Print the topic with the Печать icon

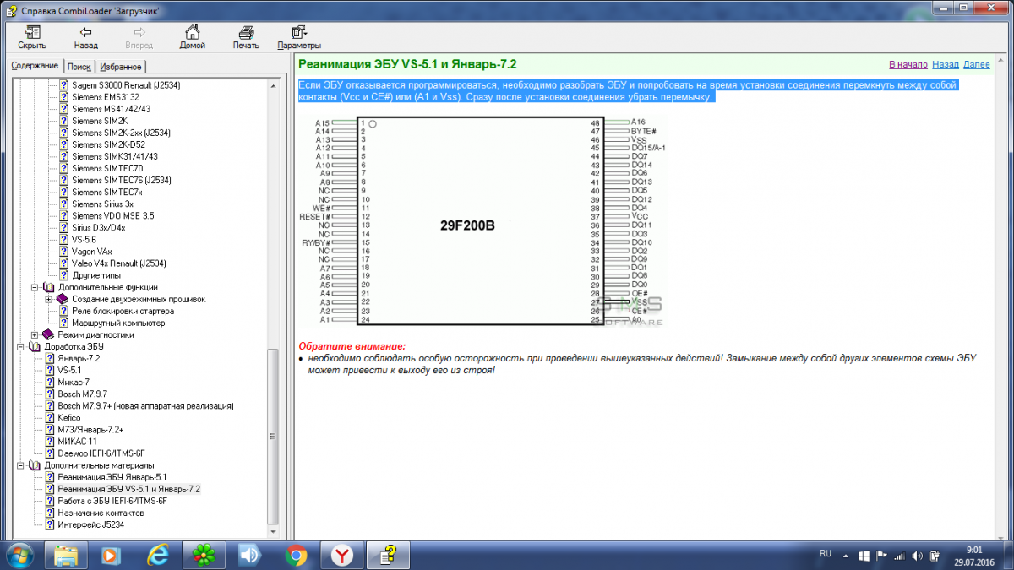pyautogui.click(x=246, y=35)
